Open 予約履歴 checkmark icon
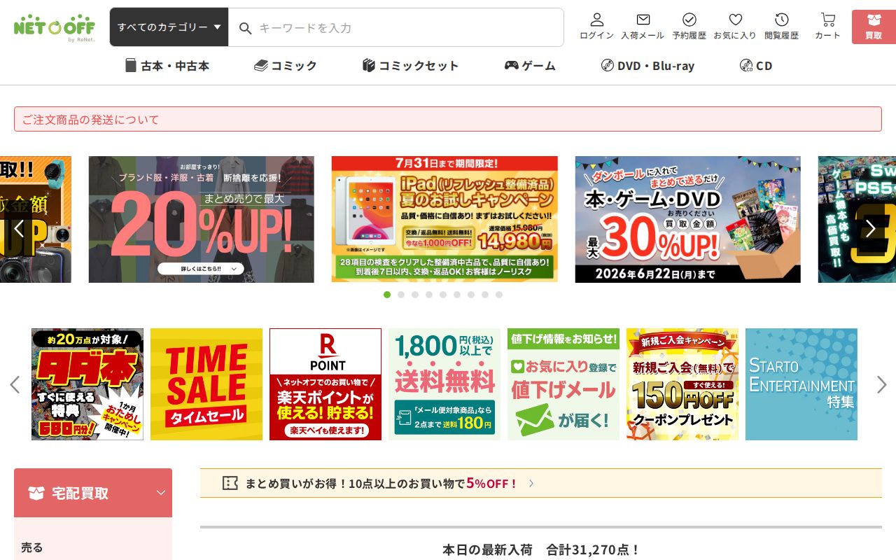Viewport: 896px width, 560px height. 689,27
